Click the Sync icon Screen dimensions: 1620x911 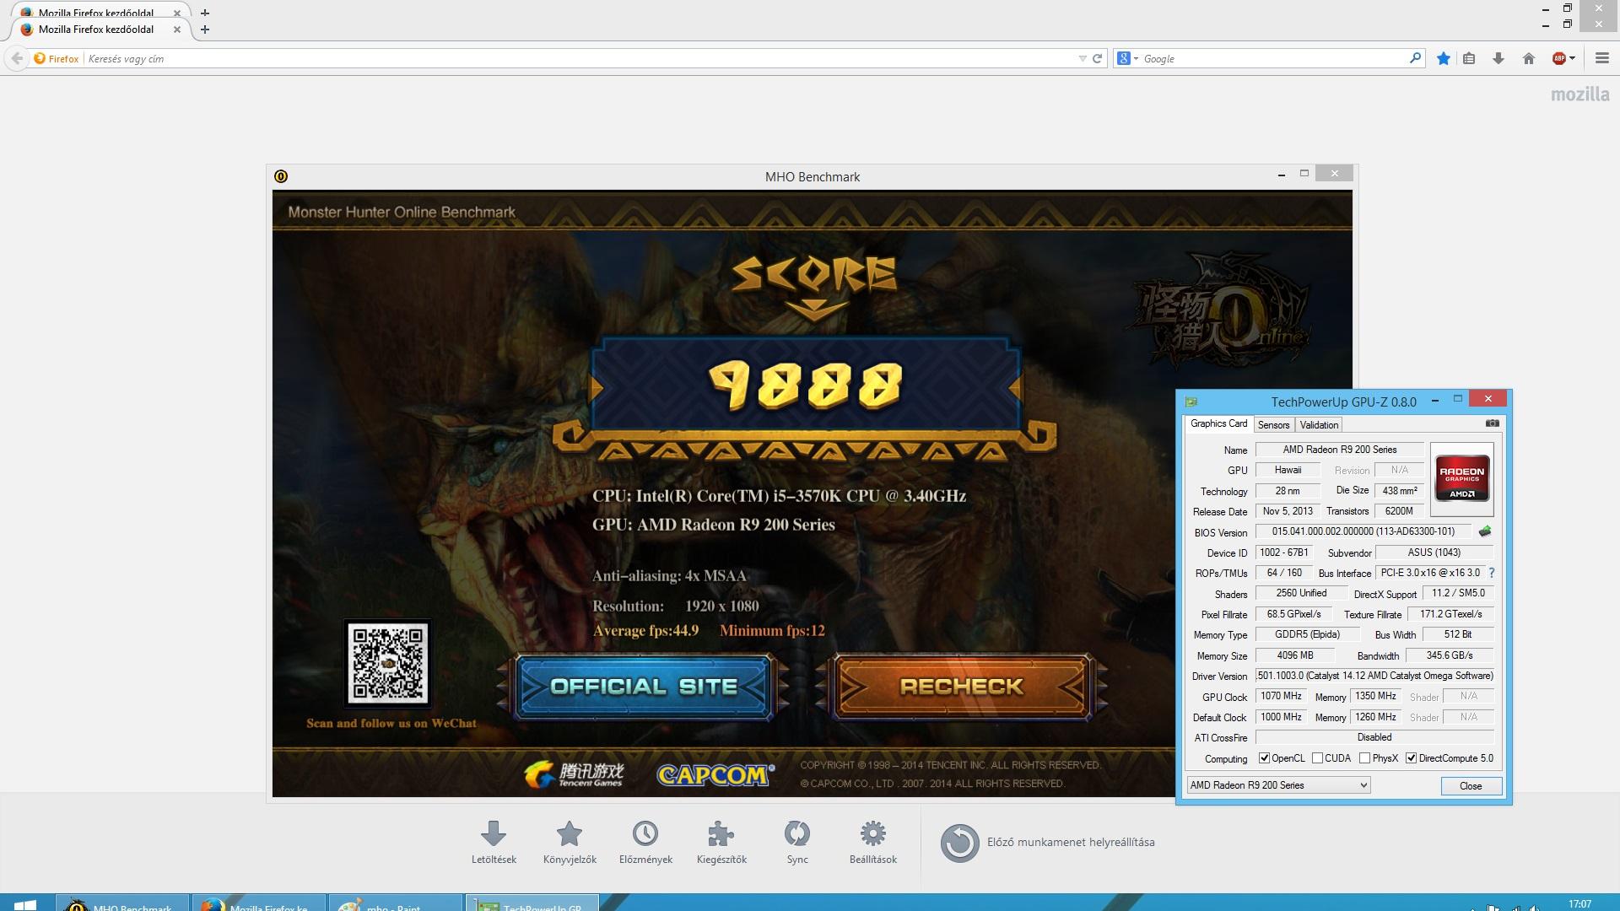tap(796, 834)
